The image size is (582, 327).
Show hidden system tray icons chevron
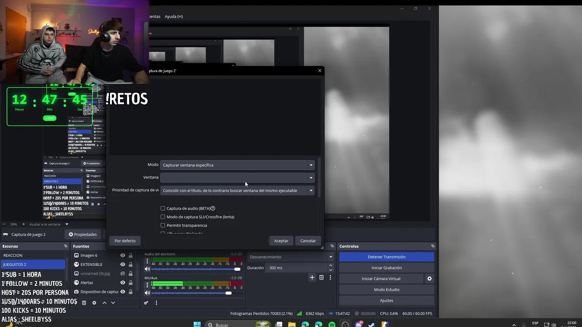(514, 324)
